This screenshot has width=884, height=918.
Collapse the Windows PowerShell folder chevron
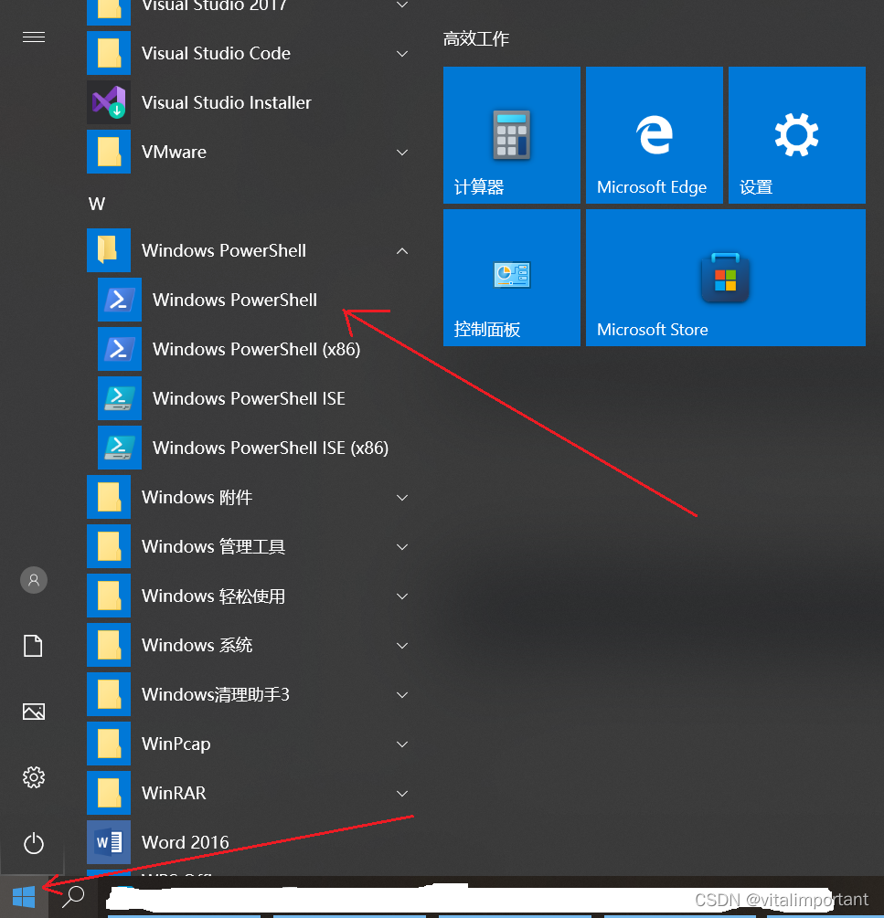click(402, 250)
